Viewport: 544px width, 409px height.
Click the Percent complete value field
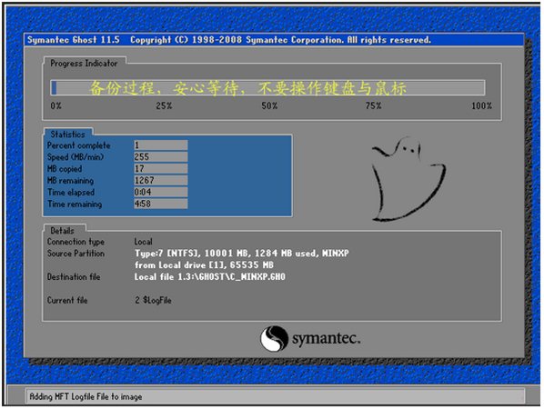tap(161, 145)
